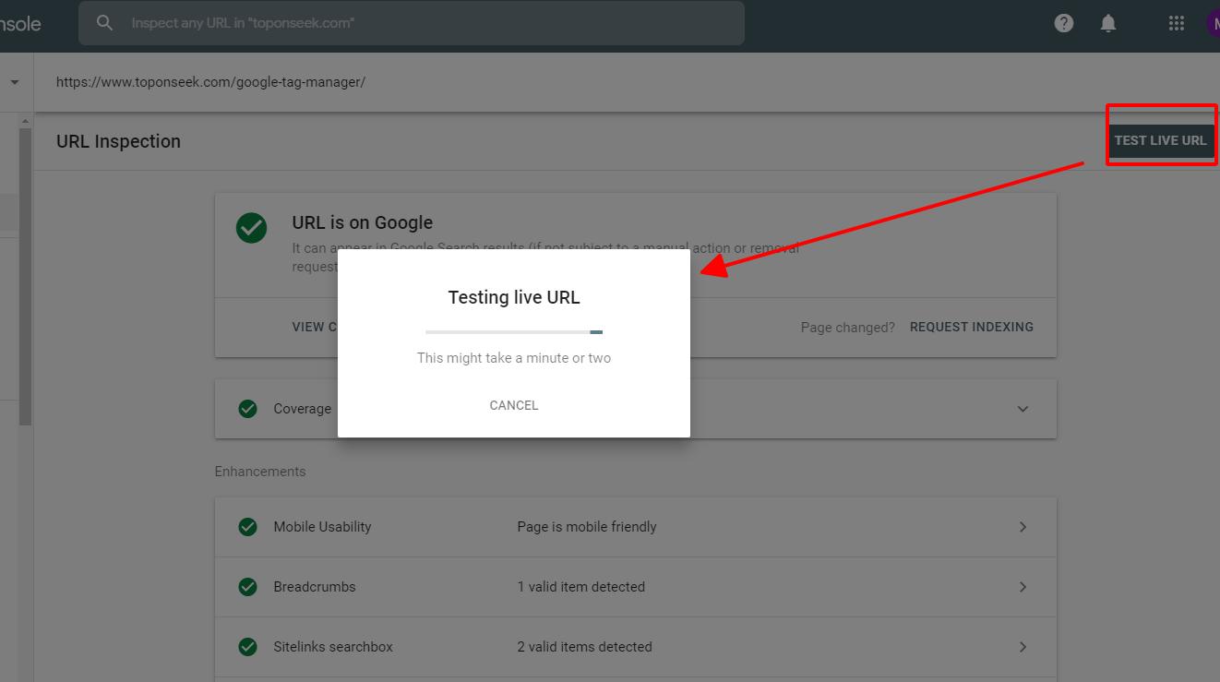1220x682 pixels.
Task: Open Sitelinks searchbox details arrow
Action: [x=1023, y=647]
